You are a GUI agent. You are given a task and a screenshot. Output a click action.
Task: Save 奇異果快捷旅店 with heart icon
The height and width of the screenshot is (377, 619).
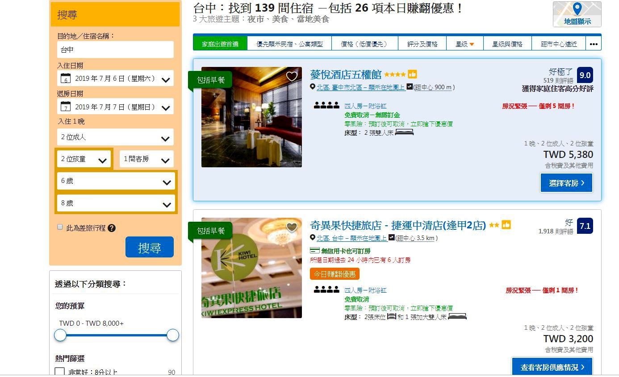click(x=292, y=227)
